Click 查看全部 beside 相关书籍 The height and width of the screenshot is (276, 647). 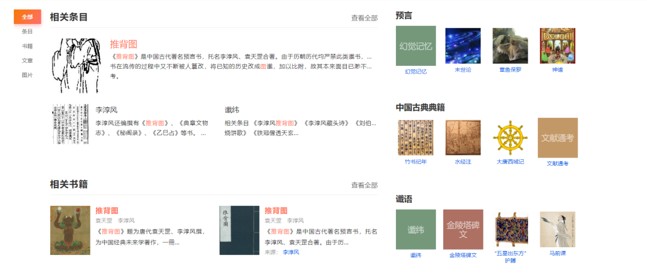tap(364, 185)
